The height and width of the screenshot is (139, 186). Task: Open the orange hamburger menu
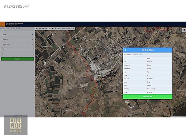[2, 24]
